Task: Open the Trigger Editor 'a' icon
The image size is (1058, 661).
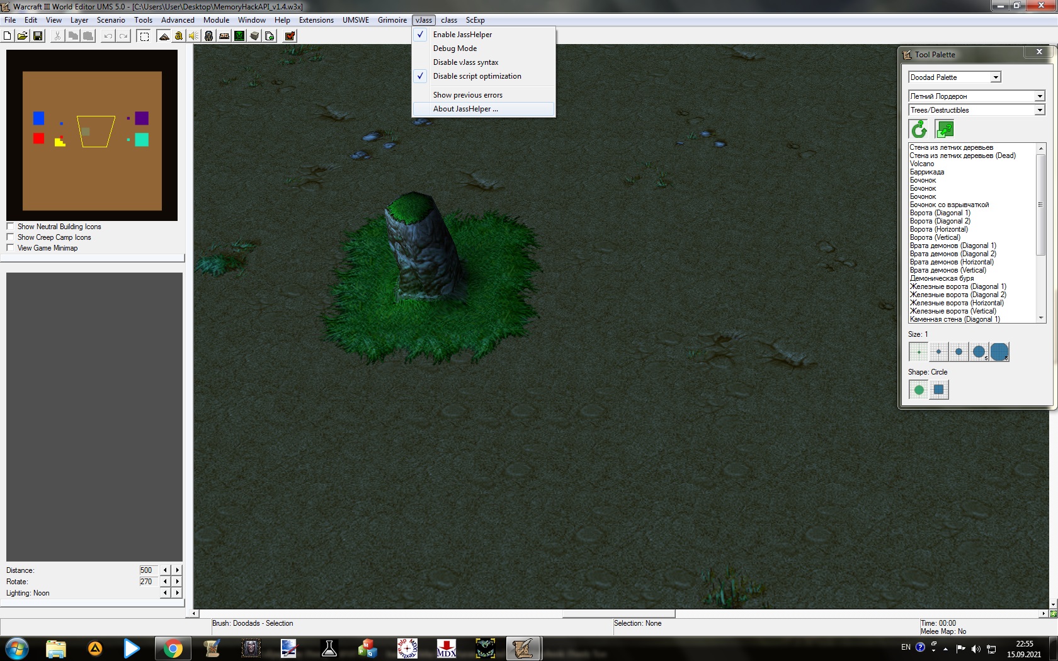Action: 179,36
